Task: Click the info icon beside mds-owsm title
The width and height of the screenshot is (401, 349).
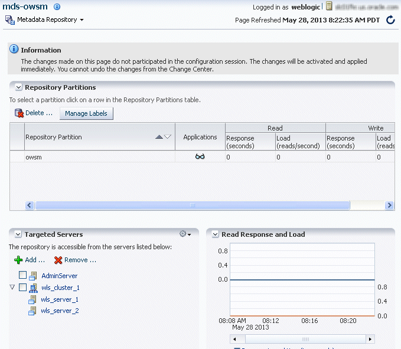Action: pyautogui.click(x=57, y=6)
